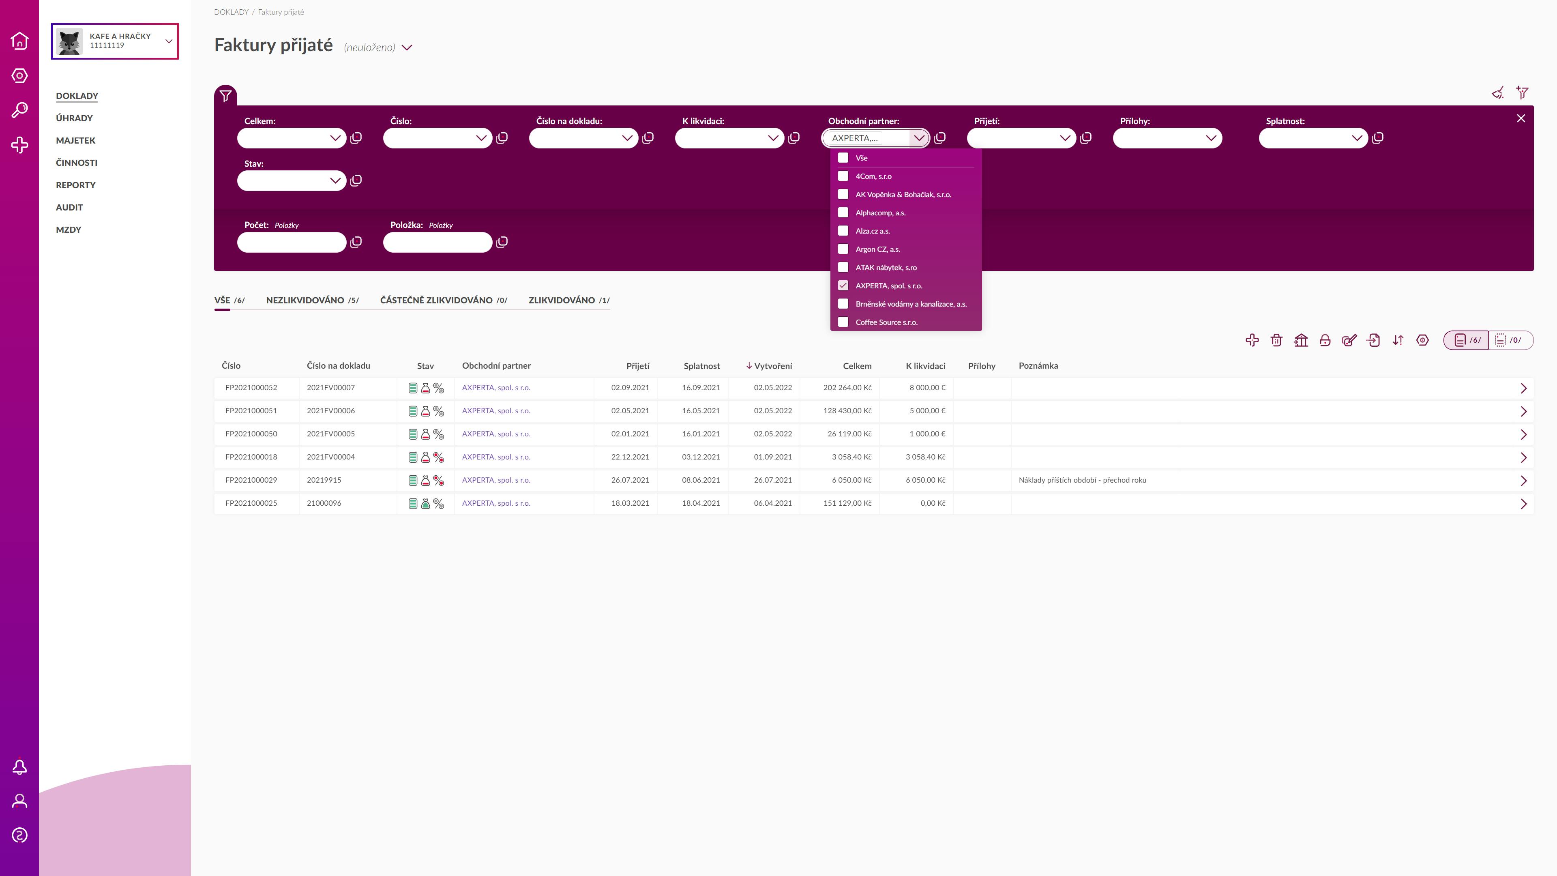Check AK Vopěnka & Bohačiak, s.r.o. checkbox

tap(843, 194)
